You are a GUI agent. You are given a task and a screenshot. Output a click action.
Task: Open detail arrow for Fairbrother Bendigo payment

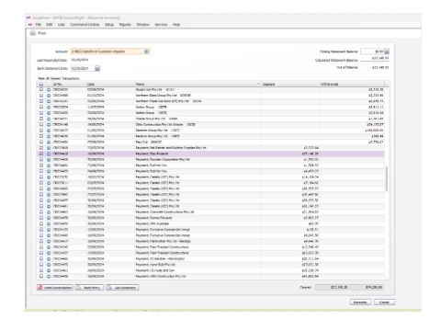[49, 241]
